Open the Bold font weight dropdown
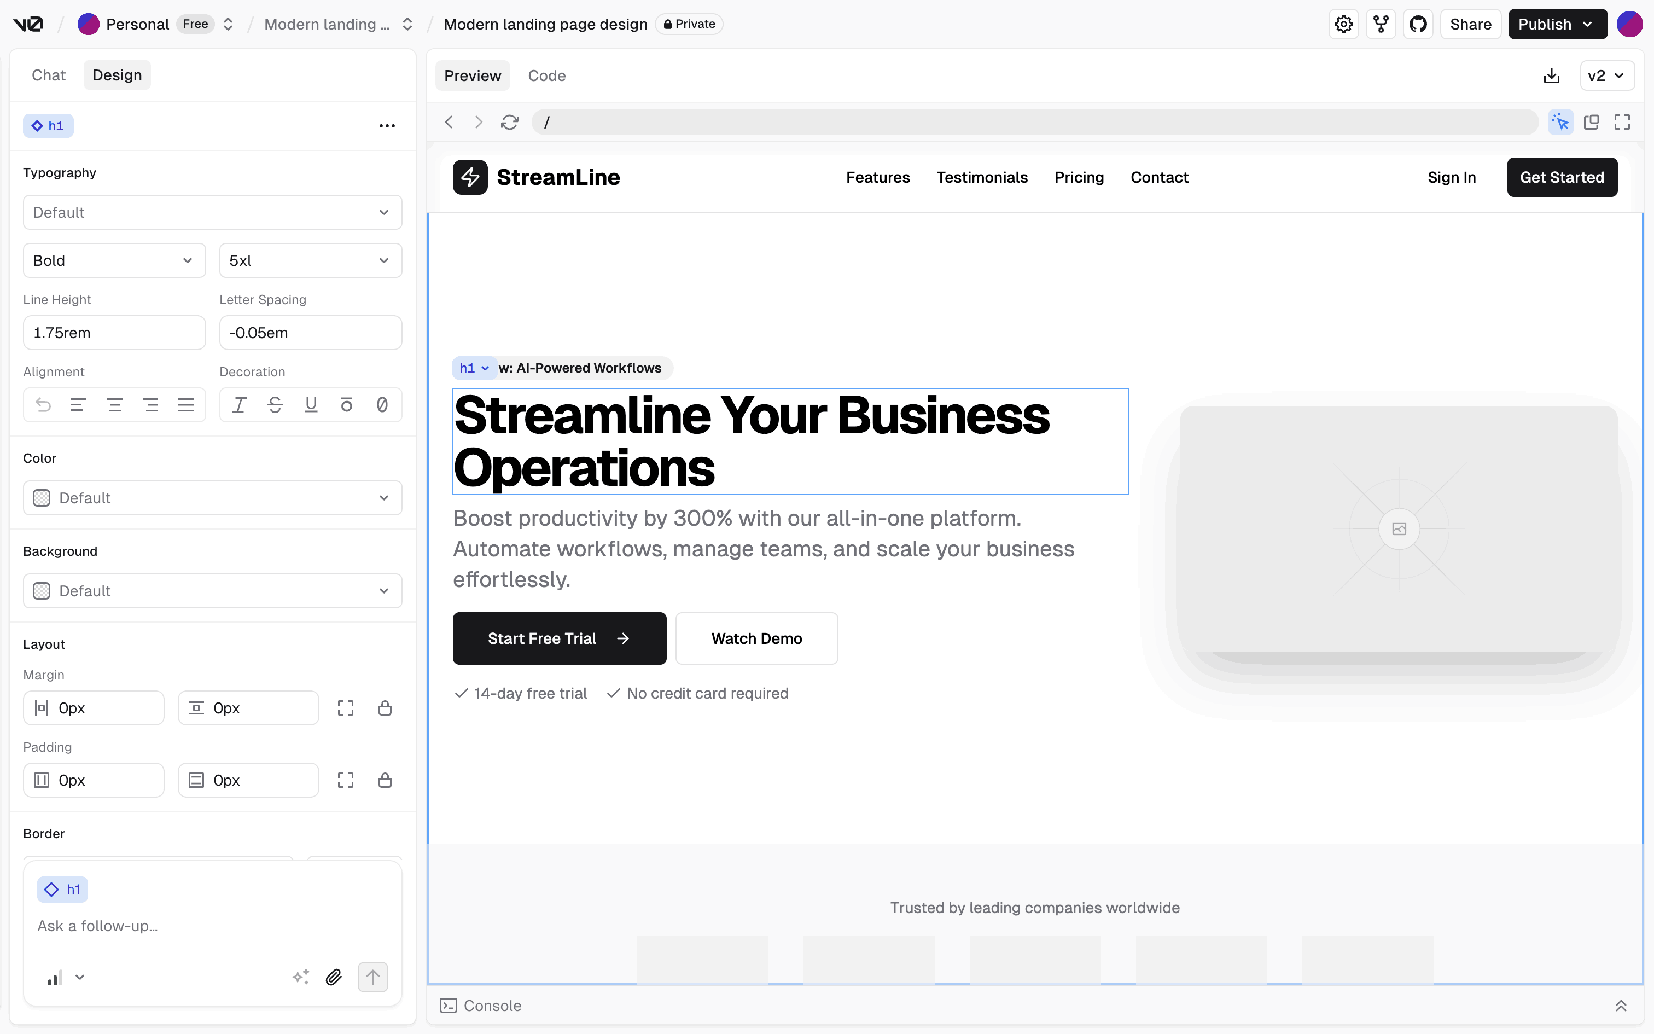 pyautogui.click(x=114, y=260)
